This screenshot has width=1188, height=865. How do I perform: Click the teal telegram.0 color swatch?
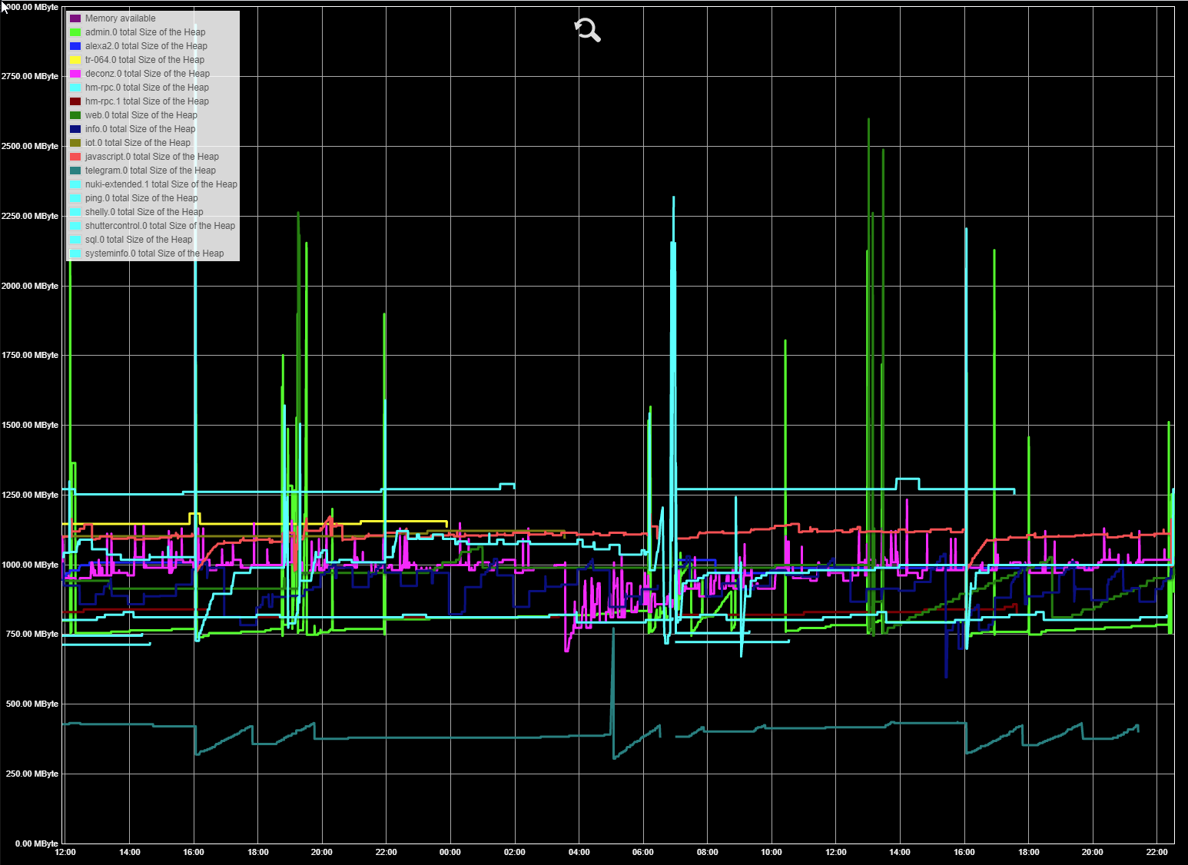(x=75, y=171)
